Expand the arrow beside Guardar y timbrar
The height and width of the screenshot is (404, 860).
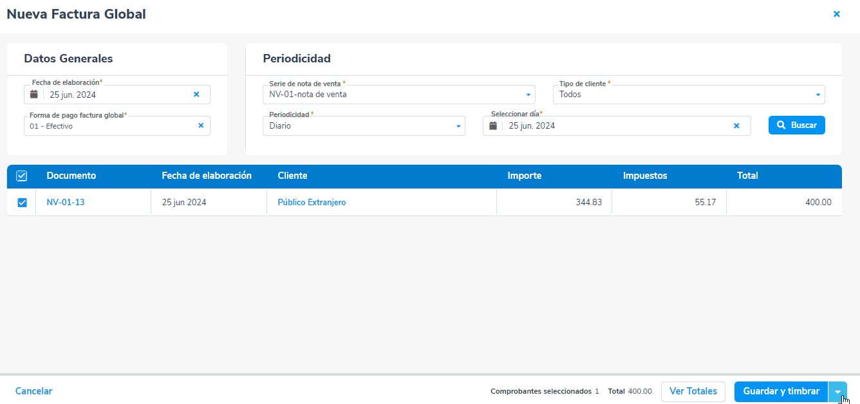[x=837, y=392]
